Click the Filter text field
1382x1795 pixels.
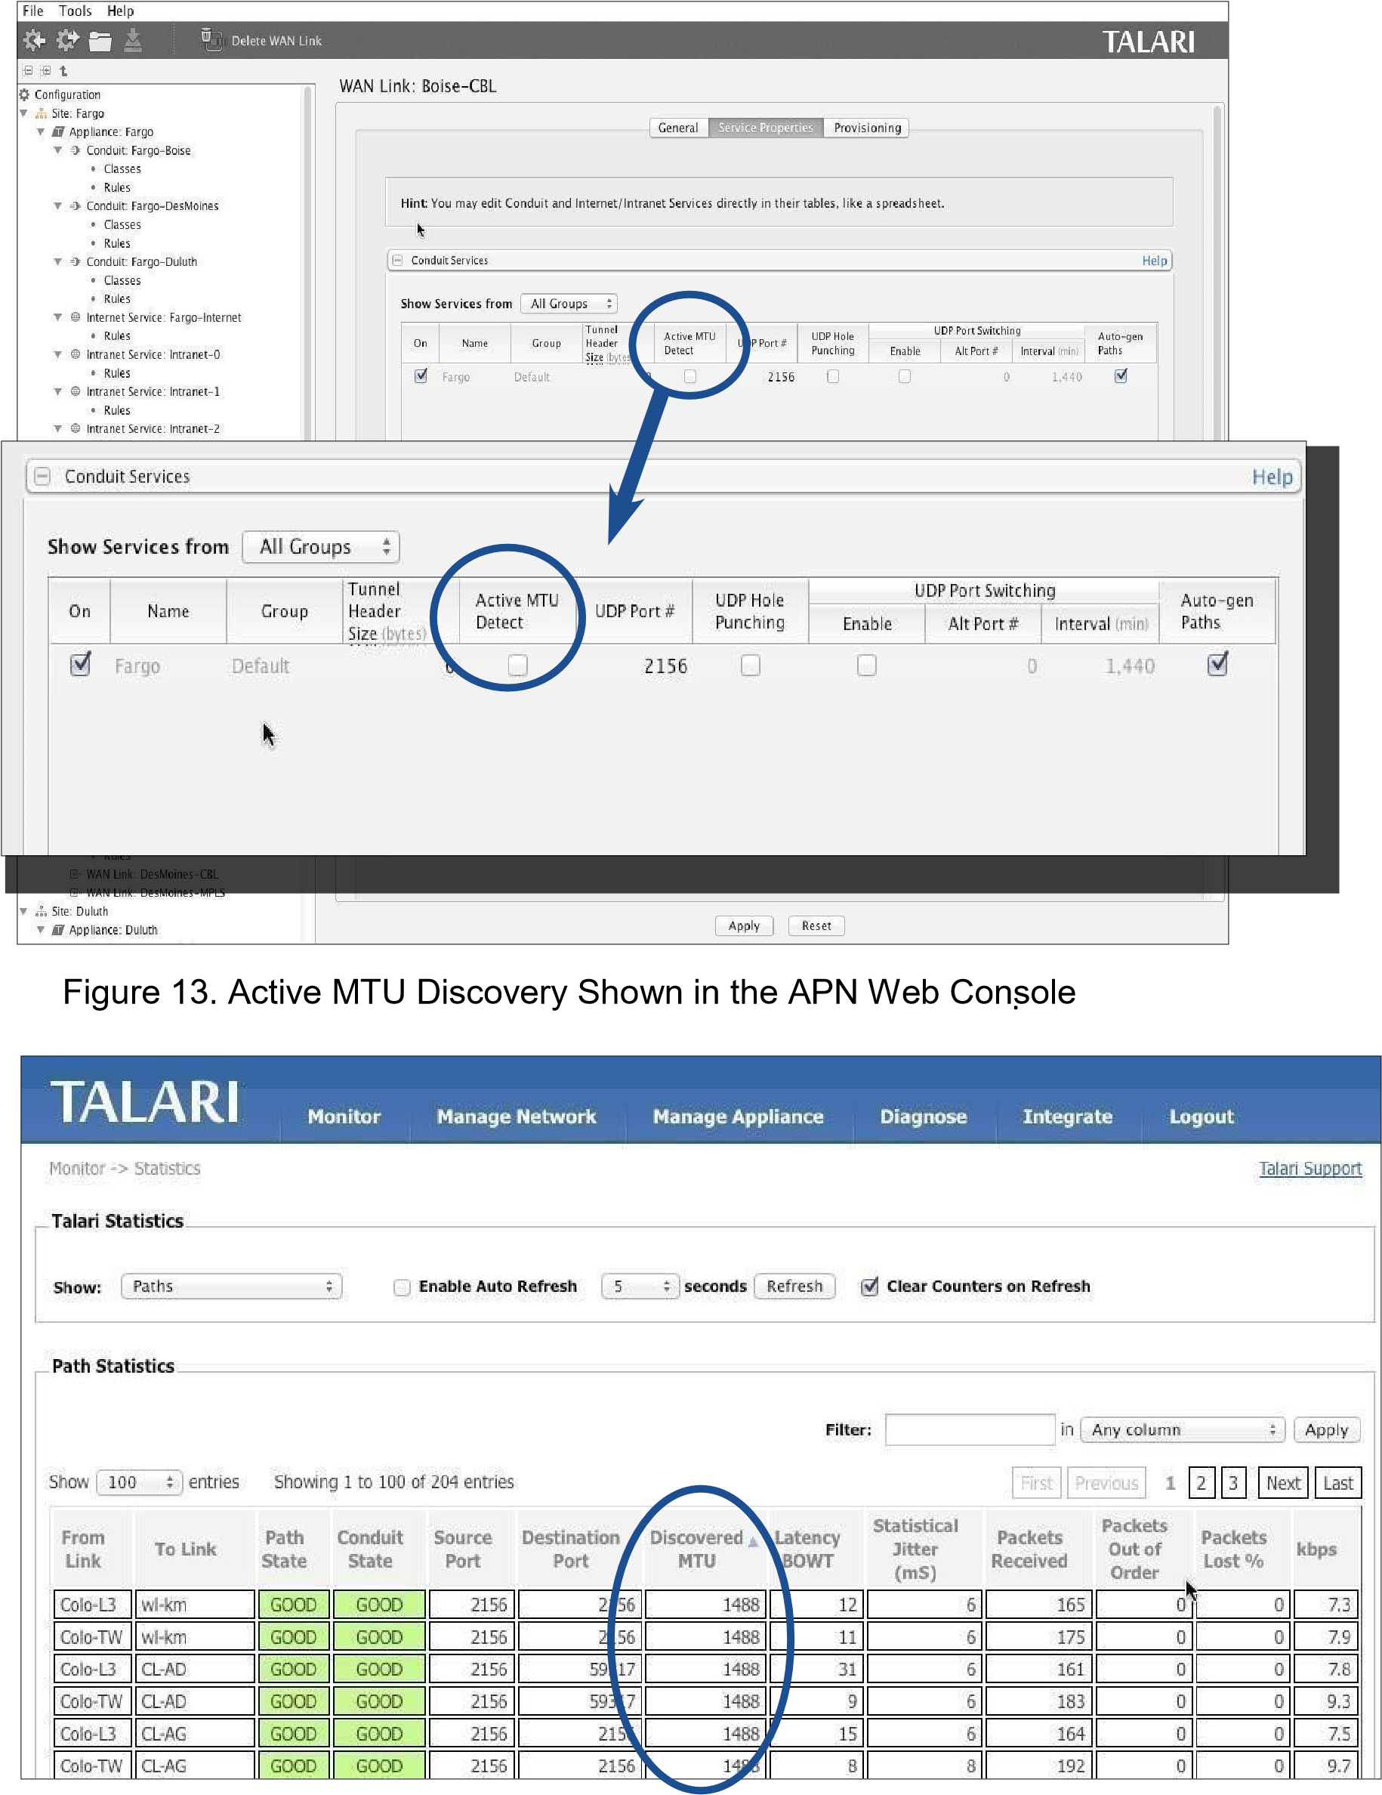pos(970,1430)
